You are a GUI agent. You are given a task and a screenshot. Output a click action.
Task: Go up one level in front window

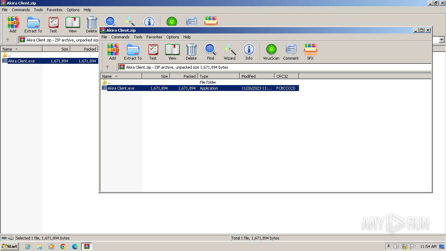coord(107,67)
